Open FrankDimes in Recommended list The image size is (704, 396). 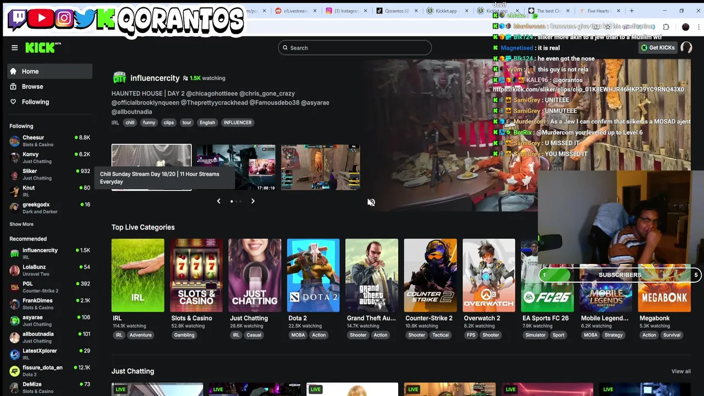[x=50, y=304]
